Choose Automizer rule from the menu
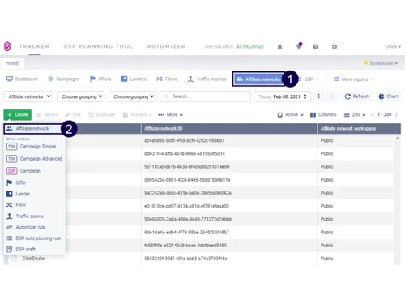 (26, 227)
